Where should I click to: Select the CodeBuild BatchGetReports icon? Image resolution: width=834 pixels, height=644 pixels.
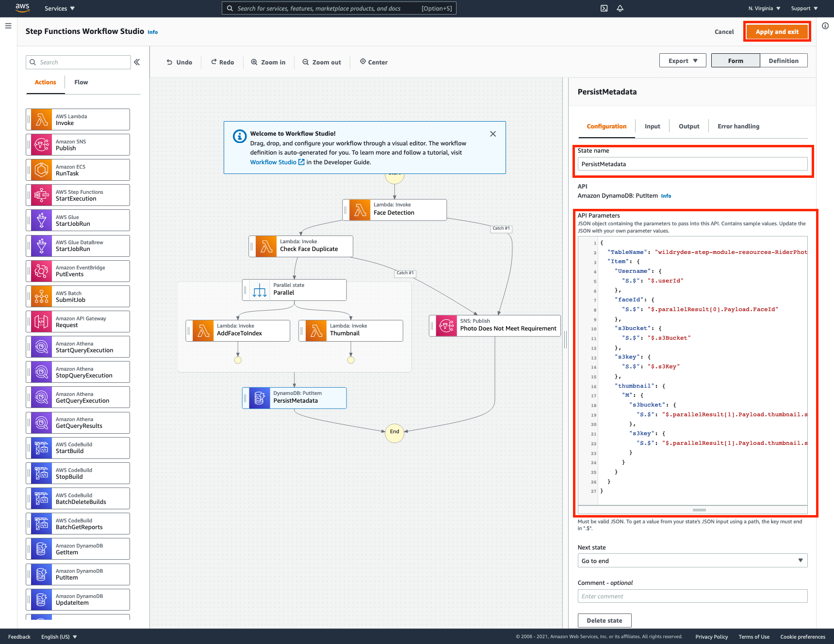click(x=42, y=523)
